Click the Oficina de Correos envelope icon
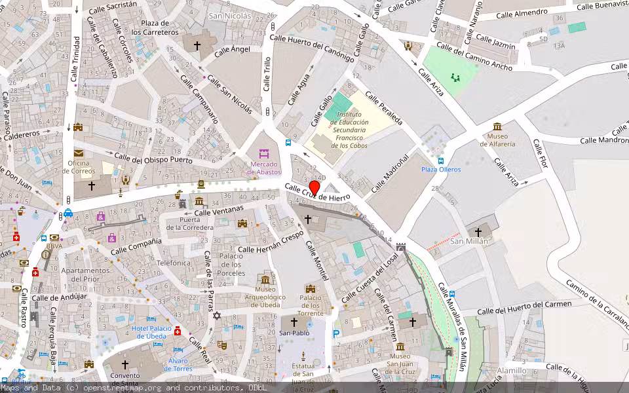629x393 pixels. point(78,153)
